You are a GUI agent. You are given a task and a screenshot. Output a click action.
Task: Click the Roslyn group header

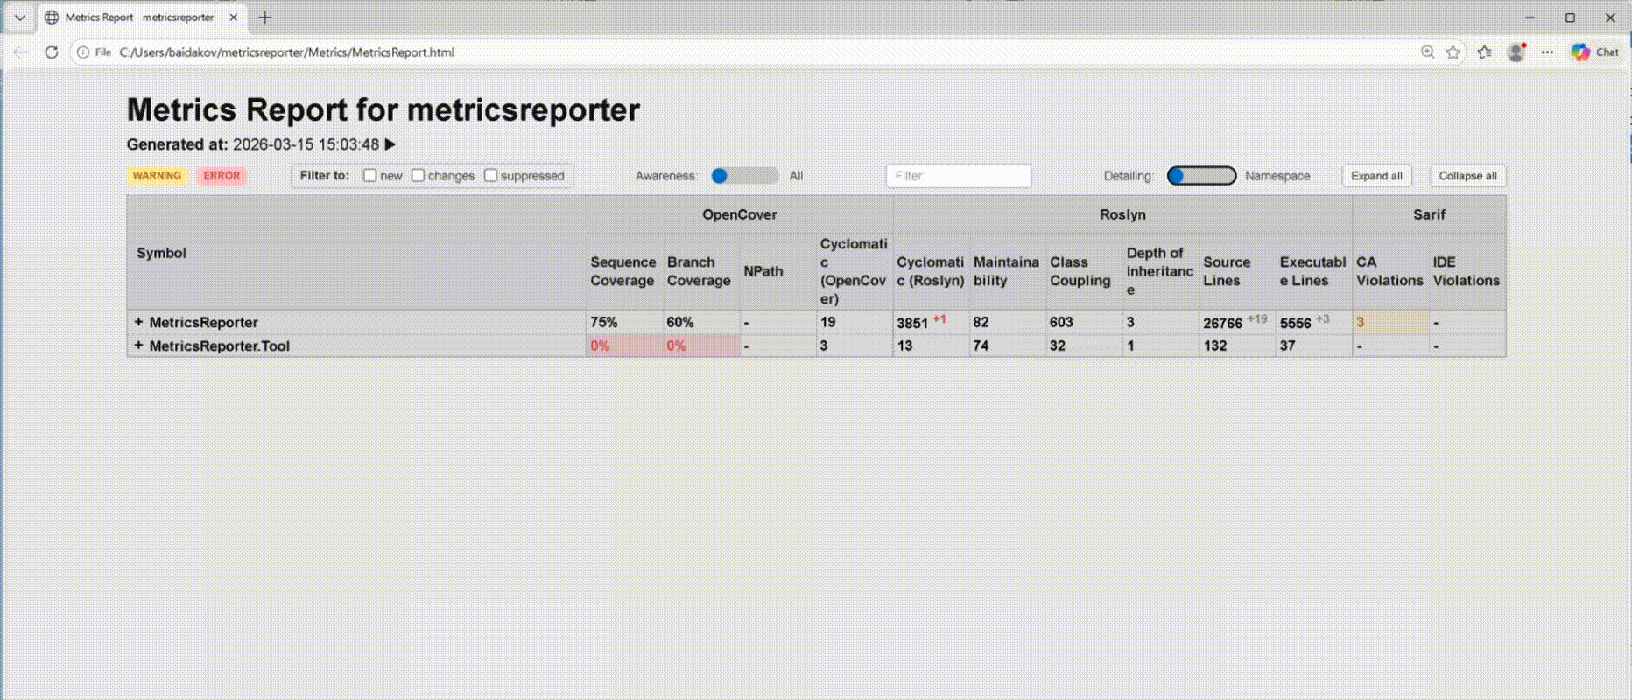click(x=1122, y=214)
